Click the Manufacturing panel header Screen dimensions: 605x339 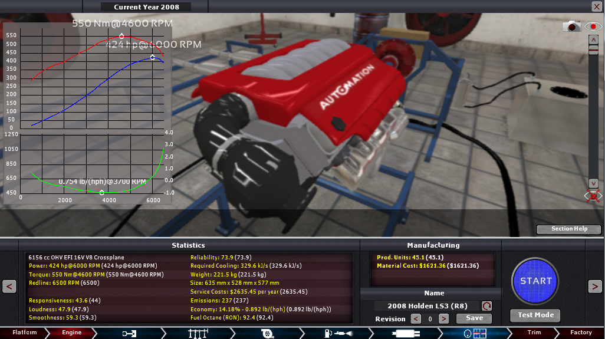pyautogui.click(x=433, y=245)
